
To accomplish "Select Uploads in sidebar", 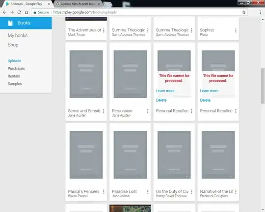I will (14, 61).
